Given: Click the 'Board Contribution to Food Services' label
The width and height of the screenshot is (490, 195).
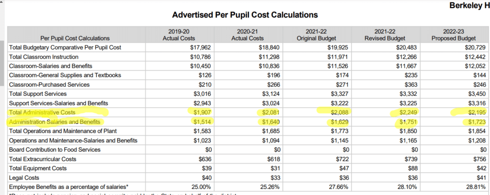Looking at the screenshot, I should pos(55,150).
